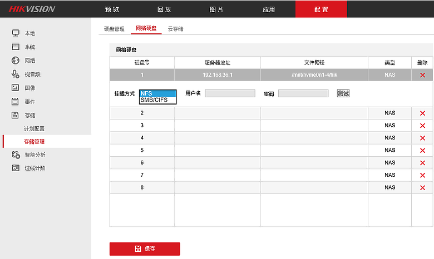Screen dimensions: 434x259
Task: Open 存储管理 submenu item
Action: point(34,142)
